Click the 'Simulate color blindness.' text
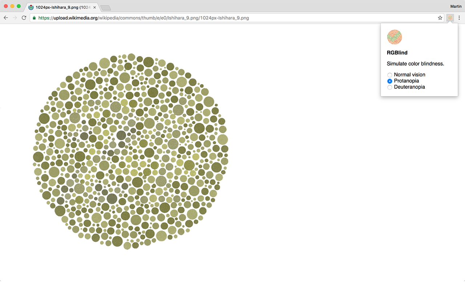Viewport: 465px width, 290px height. [x=415, y=64]
